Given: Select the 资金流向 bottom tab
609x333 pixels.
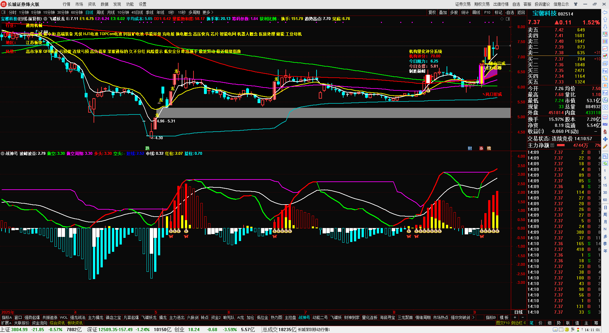Looking at the screenshot, I should click(39, 323).
